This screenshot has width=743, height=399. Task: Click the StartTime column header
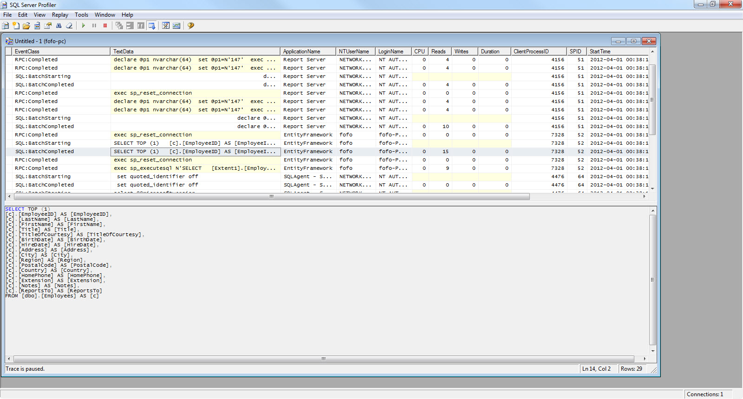(x=618, y=51)
